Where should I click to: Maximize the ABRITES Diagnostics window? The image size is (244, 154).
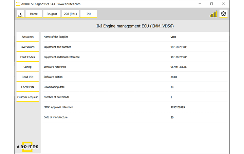pos(211,4)
